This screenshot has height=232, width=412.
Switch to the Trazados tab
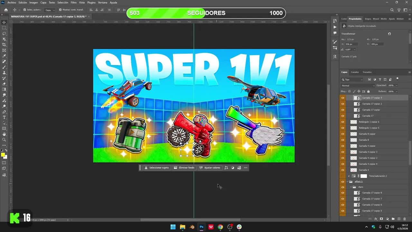[367, 72]
